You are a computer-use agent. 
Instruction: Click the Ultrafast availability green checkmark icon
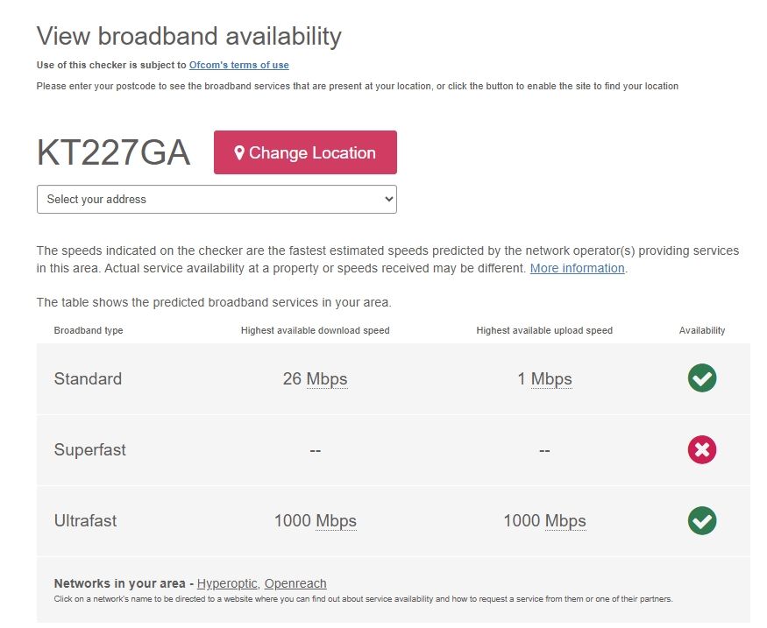(x=702, y=520)
